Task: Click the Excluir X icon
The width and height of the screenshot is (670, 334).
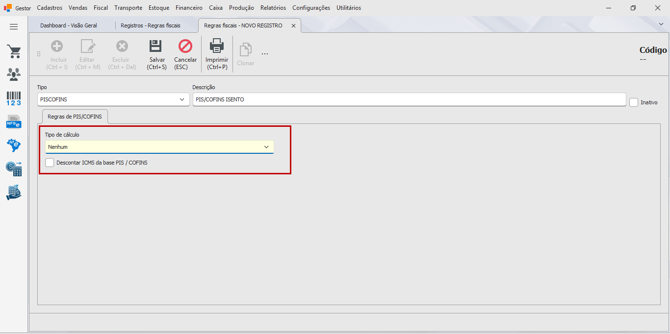Action: [122, 47]
